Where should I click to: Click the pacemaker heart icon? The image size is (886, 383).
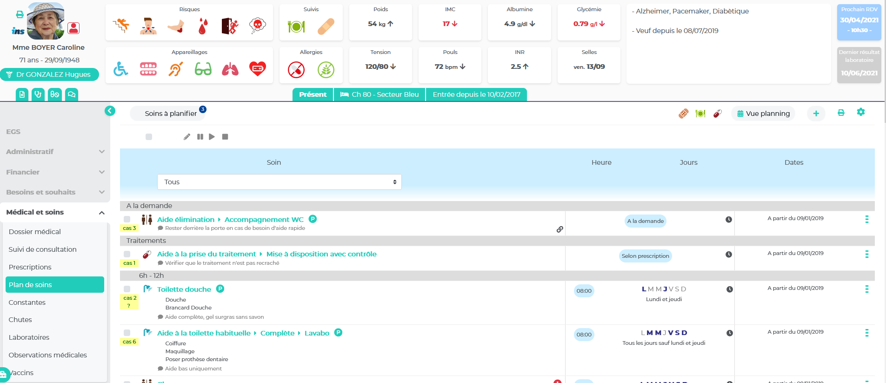[x=258, y=69]
